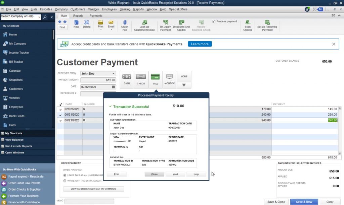
Task: Click Save & New button
Action: (304, 202)
